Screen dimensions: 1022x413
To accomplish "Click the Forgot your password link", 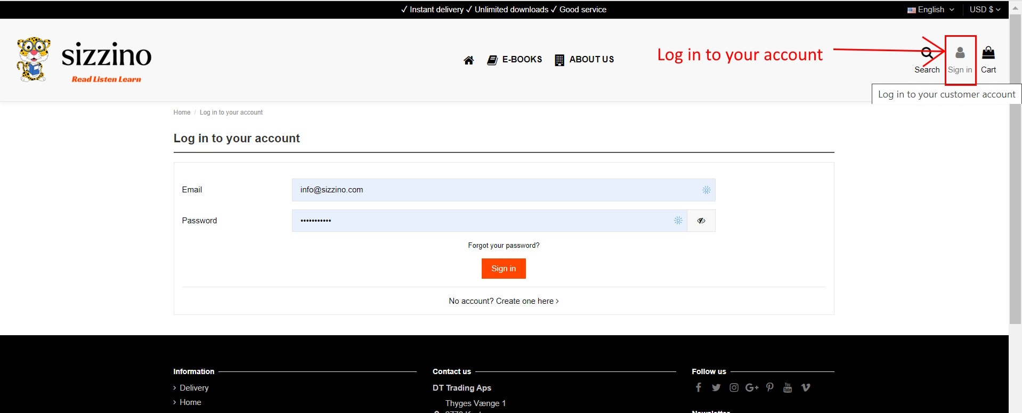I will click(x=504, y=246).
